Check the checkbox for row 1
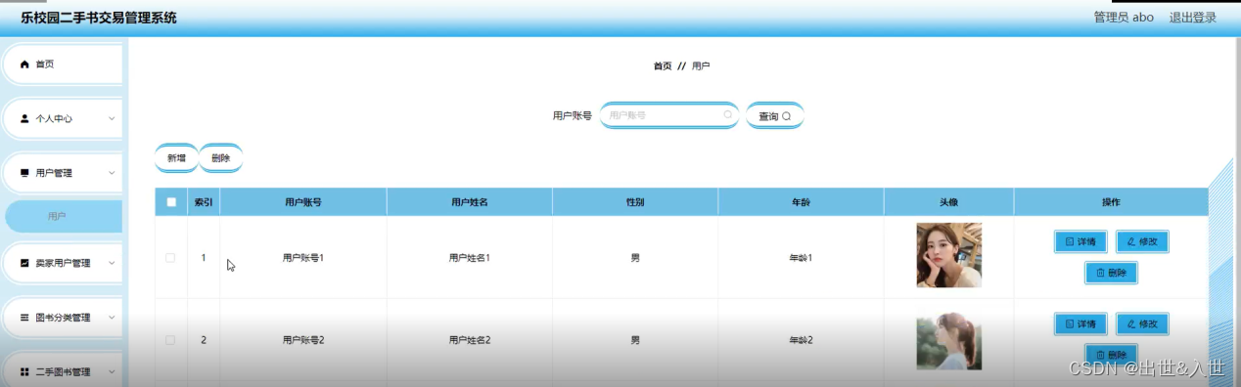1241x387 pixels. [170, 258]
